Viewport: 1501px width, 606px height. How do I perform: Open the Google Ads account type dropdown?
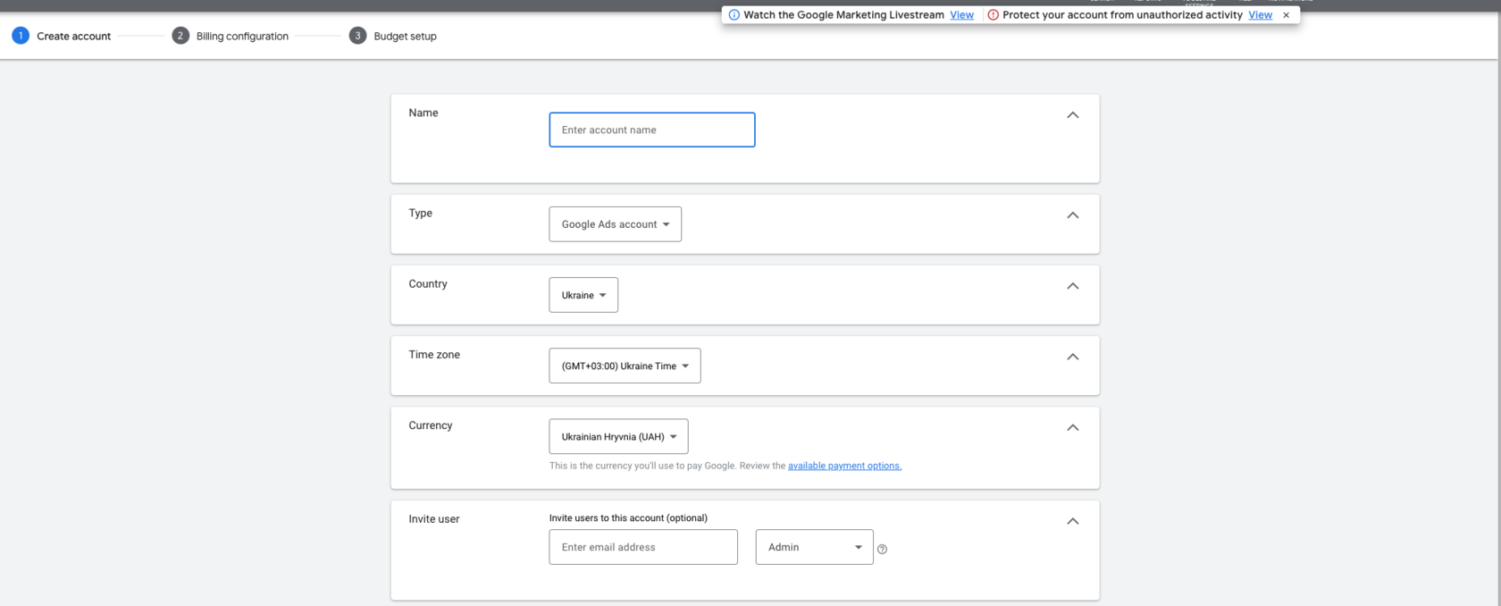615,224
